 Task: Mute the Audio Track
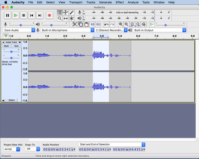[x=6, y=46]
